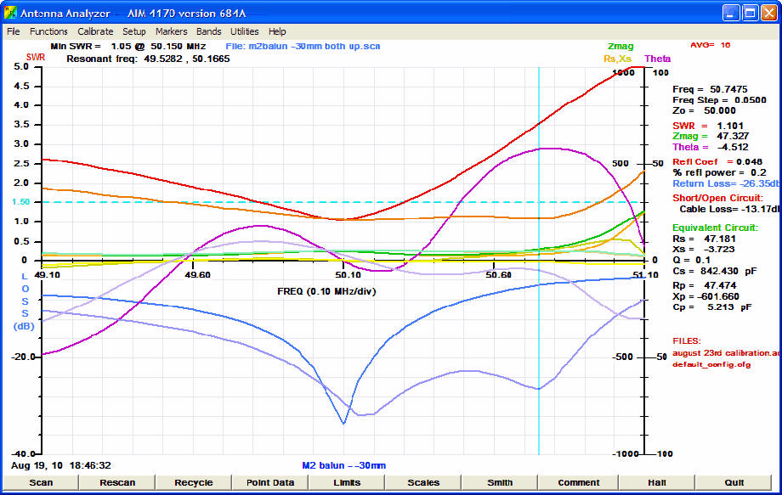Quit the Antenna Analyzer
This screenshot has width=782, height=495.
pyautogui.click(x=734, y=482)
